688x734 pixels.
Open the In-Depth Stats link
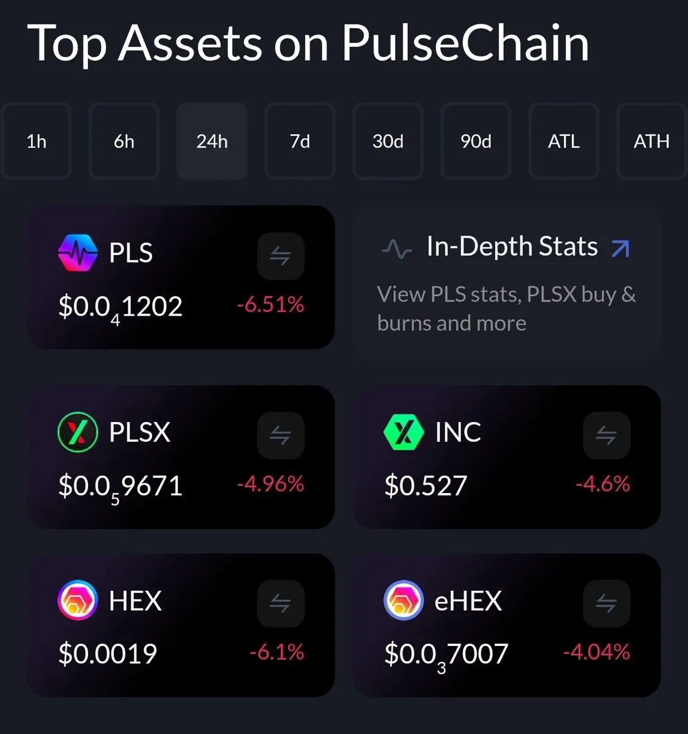[512, 247]
